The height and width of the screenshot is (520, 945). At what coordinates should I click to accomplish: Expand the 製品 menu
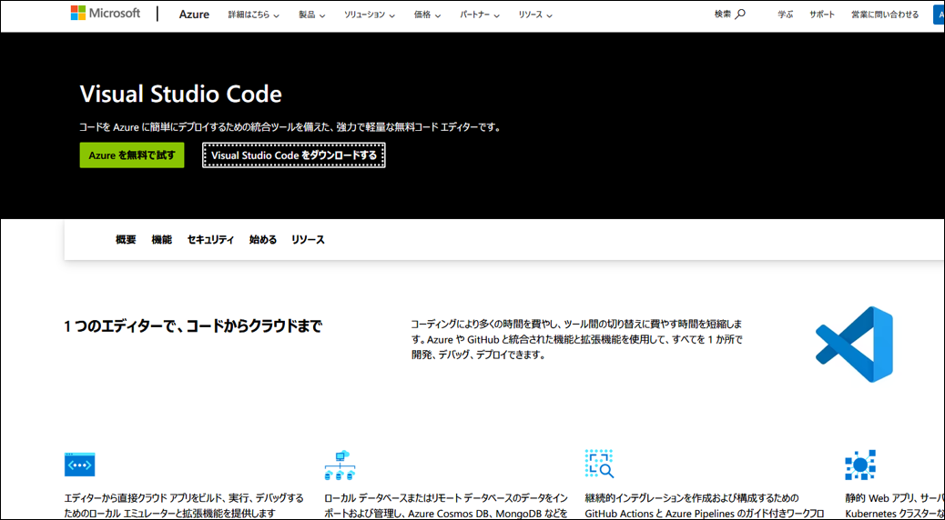tap(311, 15)
